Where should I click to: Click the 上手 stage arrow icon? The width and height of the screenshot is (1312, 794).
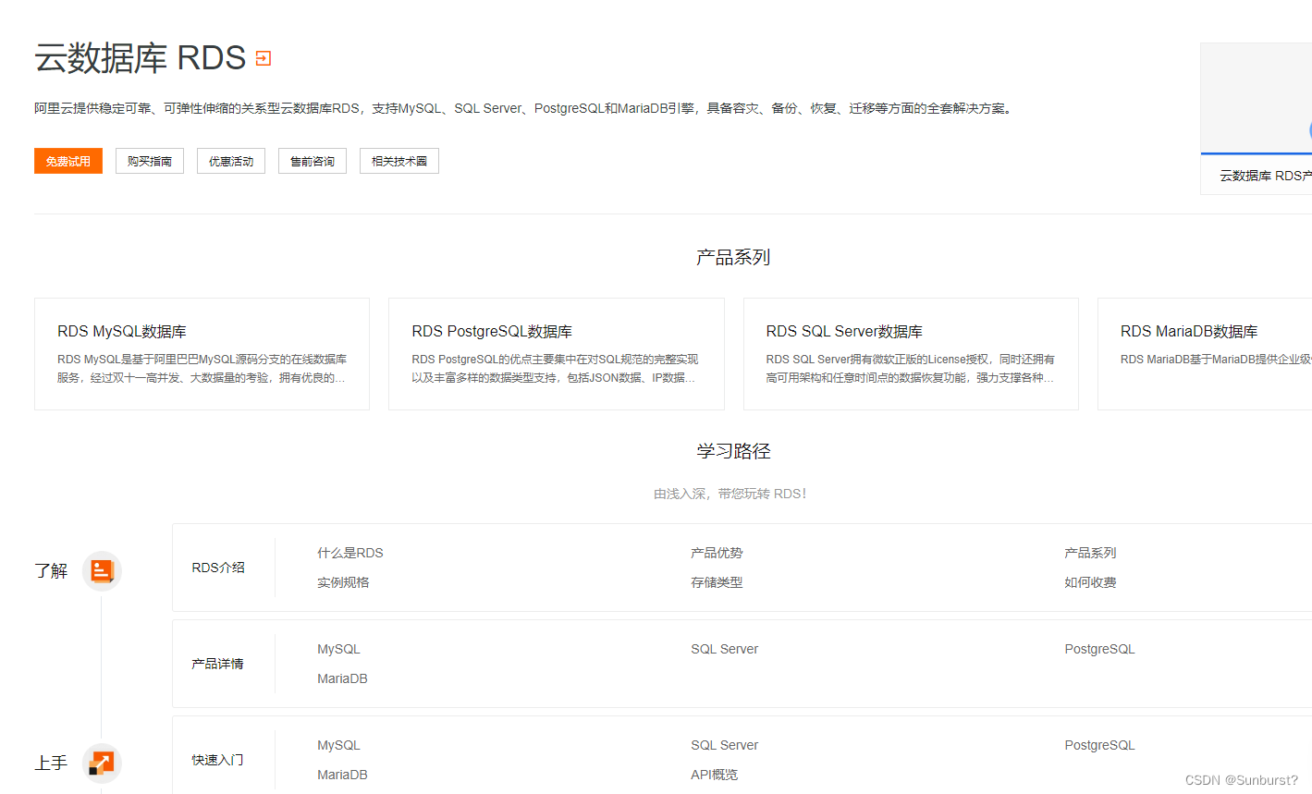(x=102, y=763)
